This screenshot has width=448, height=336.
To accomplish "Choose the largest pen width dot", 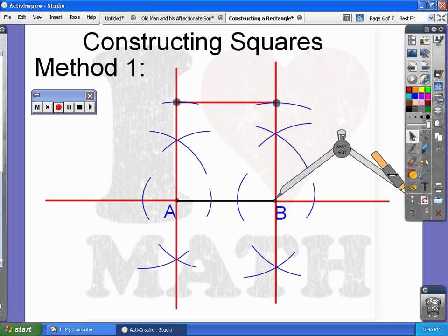I will point(428,117).
